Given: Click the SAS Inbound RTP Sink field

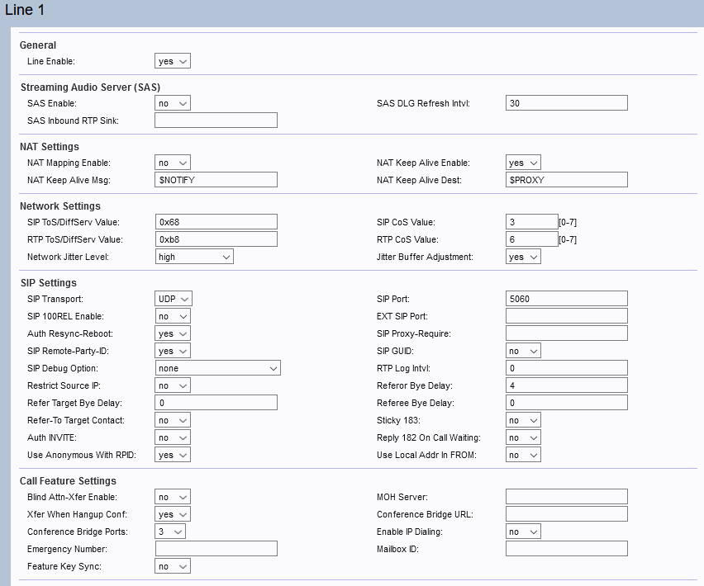Looking at the screenshot, I should pos(216,121).
